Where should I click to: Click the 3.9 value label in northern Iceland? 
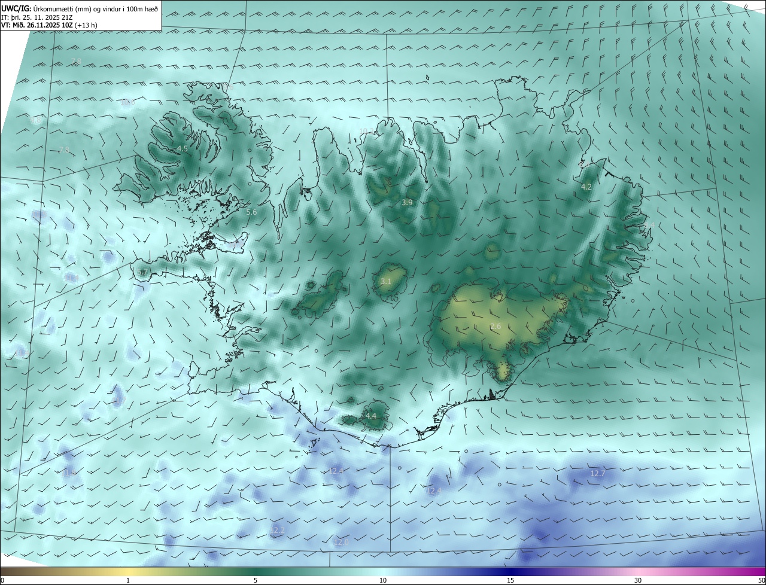pos(407,203)
